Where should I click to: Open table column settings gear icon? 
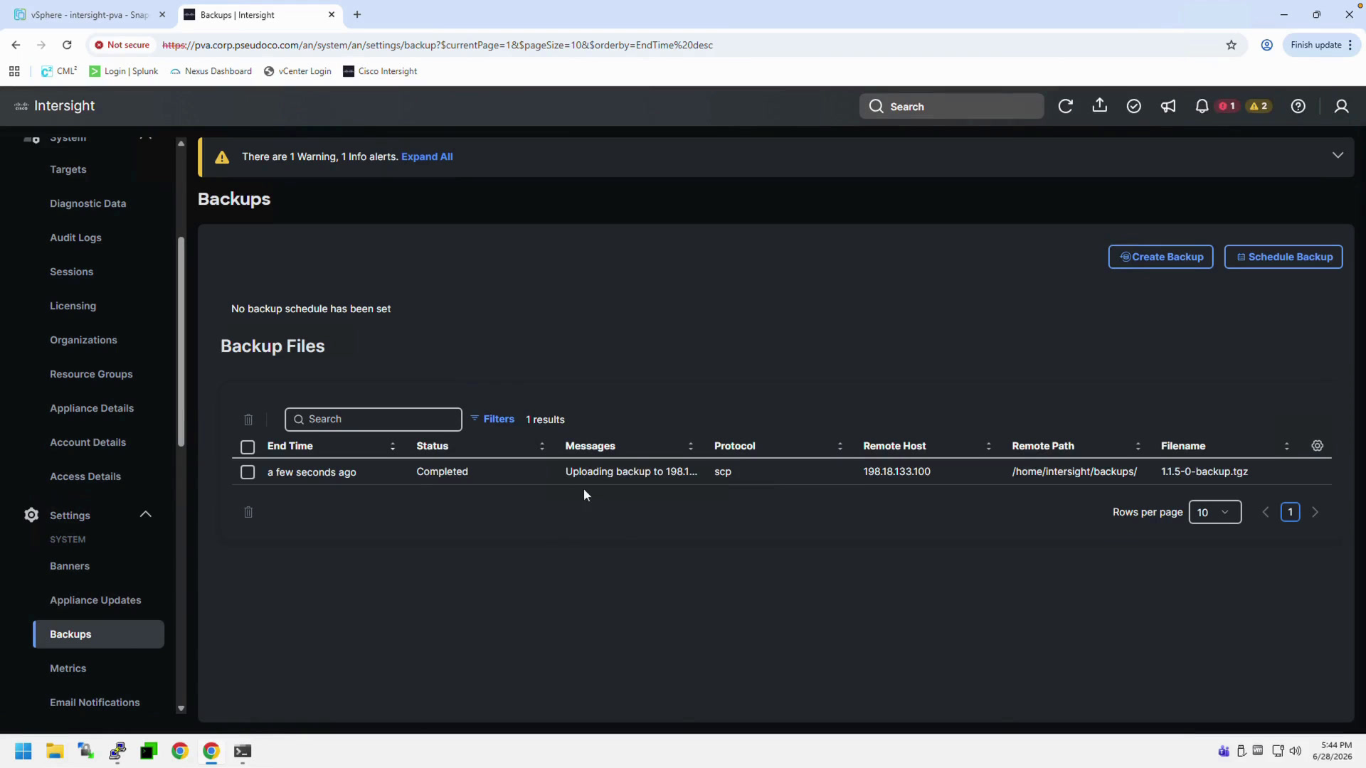pos(1317,446)
